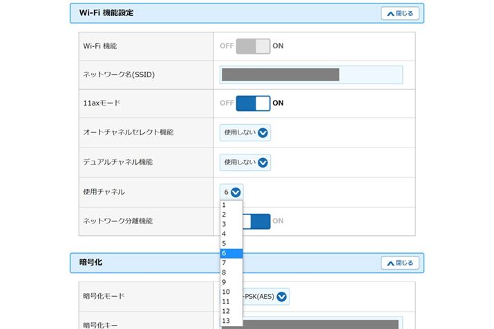494x329 pixels.
Task: Select channel 11 from the list
Action: tap(231, 301)
